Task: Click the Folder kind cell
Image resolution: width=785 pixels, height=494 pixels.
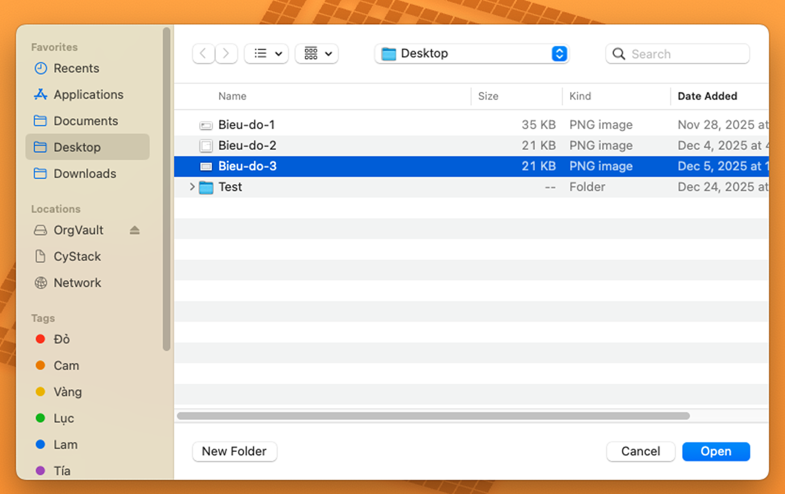Action: click(587, 187)
